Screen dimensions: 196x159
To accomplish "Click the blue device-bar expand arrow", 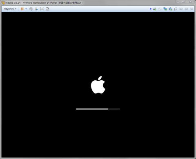I will click(x=151, y=9).
